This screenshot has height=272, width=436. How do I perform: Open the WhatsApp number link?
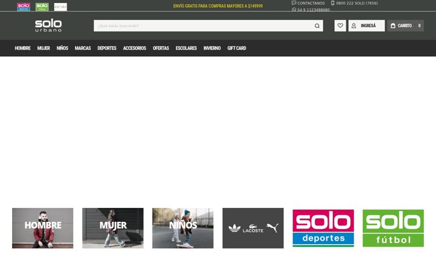(311, 10)
